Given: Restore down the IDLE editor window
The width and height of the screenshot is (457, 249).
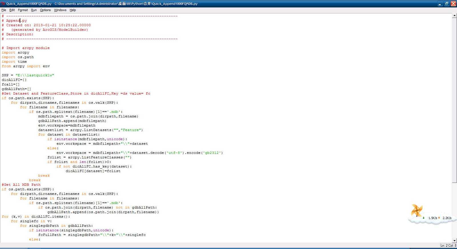Looking at the screenshot, I should click(x=447, y=4).
